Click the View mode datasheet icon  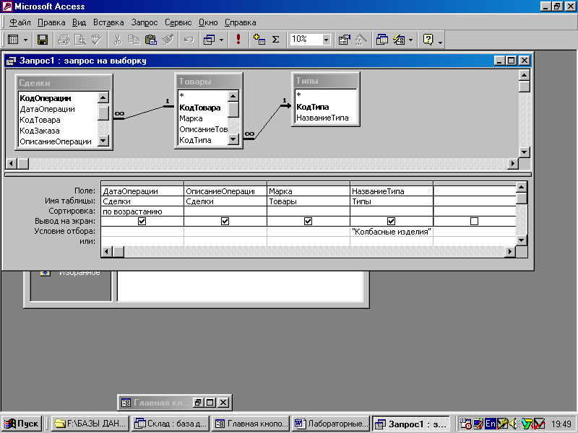(x=13, y=40)
